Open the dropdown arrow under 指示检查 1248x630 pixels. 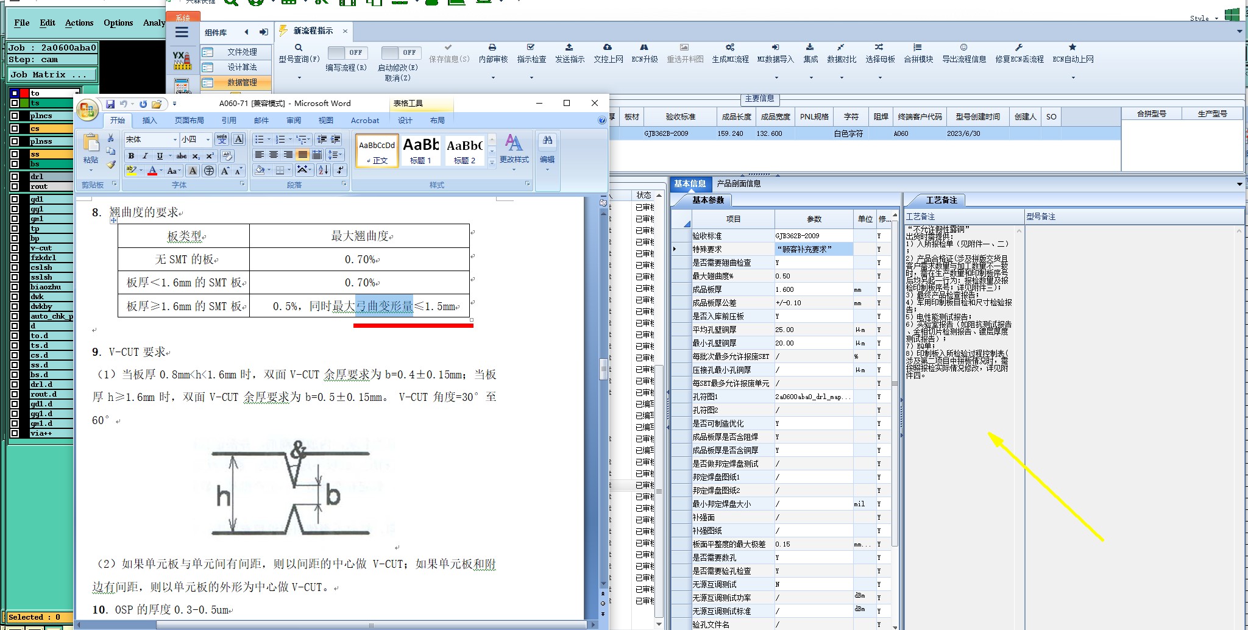click(531, 77)
